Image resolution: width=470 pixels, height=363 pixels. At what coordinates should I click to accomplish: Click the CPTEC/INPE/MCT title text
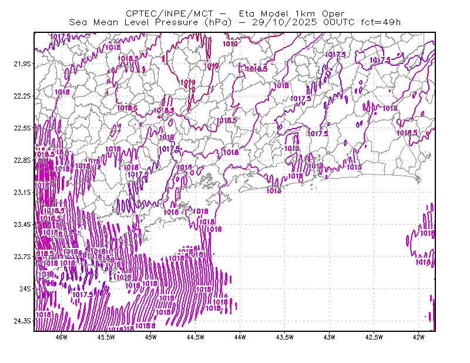(x=169, y=14)
